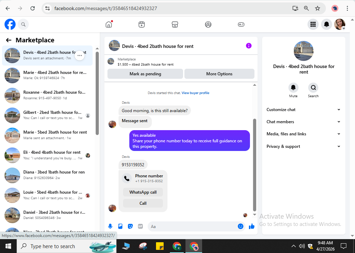Open the Facebook logo home link
The image size is (355, 253).
pyautogui.click(x=10, y=24)
